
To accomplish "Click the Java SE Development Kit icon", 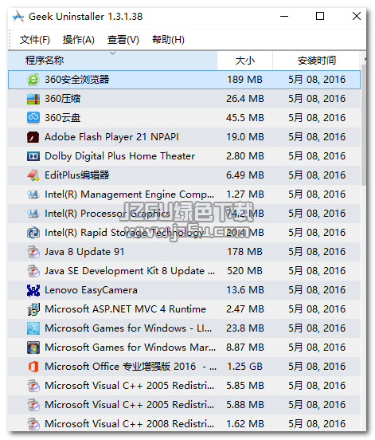I will pos(33,271).
